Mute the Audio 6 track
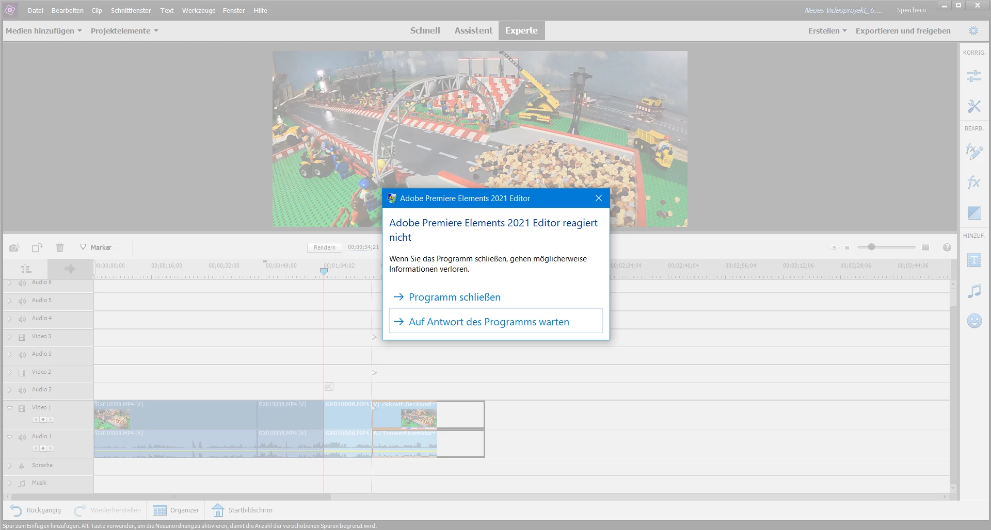The width and height of the screenshot is (991, 530). [22, 283]
